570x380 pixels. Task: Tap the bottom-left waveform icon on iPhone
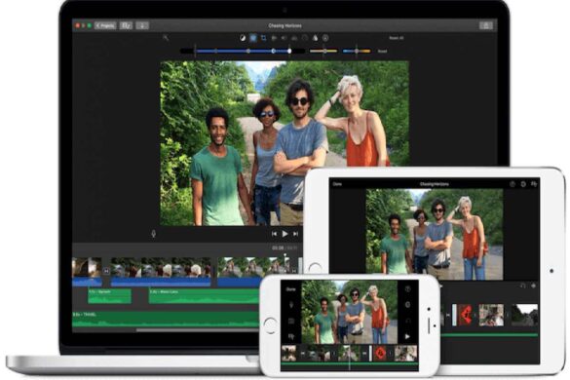(291, 337)
